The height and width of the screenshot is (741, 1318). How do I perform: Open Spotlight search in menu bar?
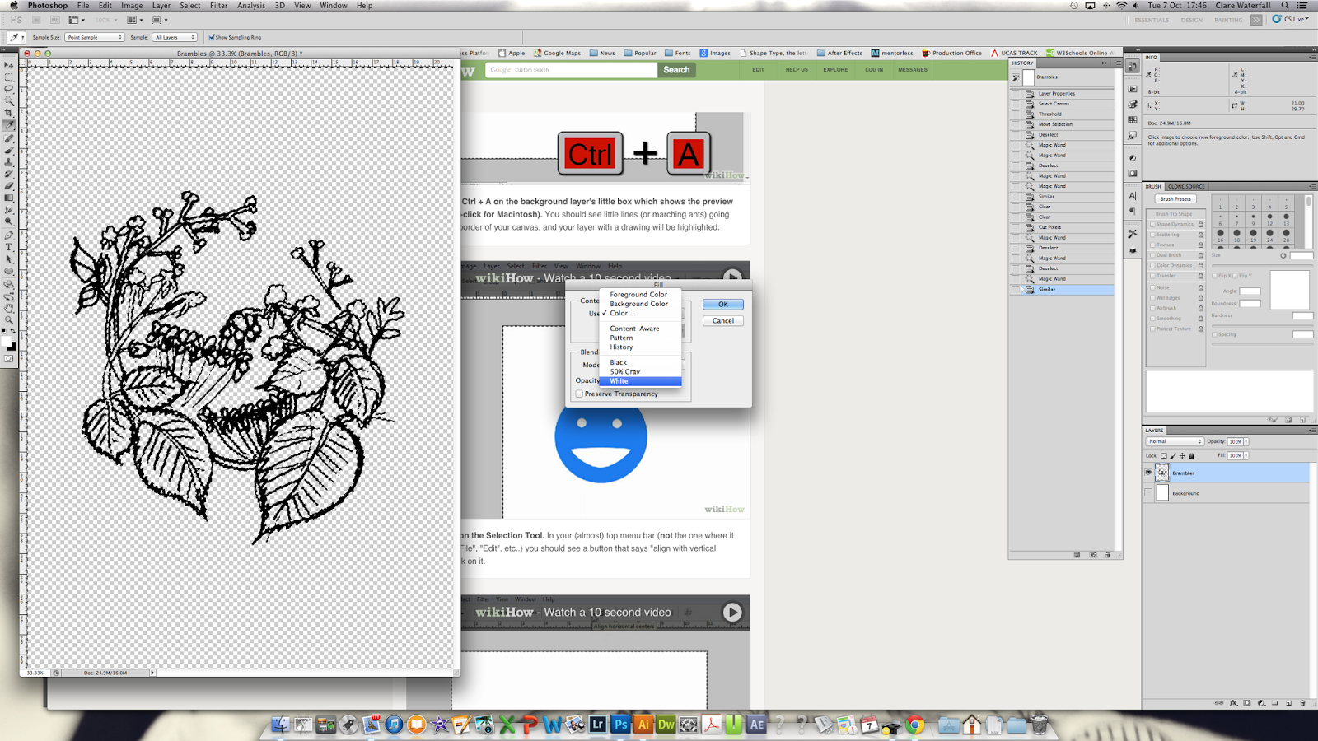click(1285, 6)
